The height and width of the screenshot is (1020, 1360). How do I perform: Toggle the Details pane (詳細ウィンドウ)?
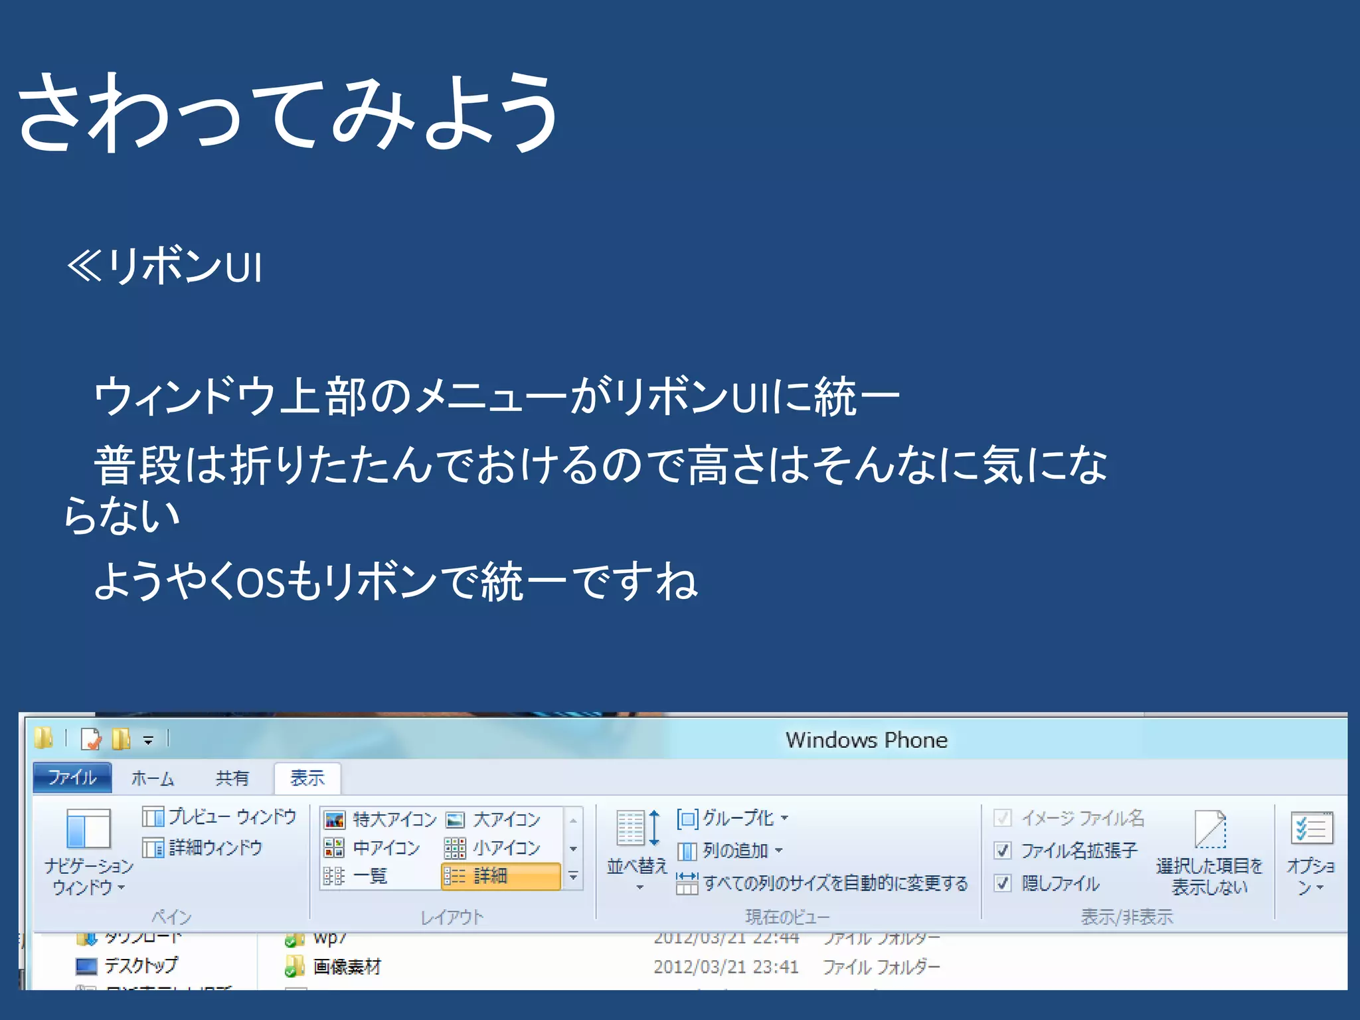(203, 847)
